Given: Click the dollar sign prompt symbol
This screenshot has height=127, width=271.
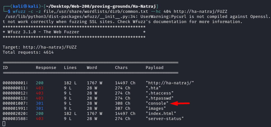Looking at the screenshot, I should (x=9, y=11).
